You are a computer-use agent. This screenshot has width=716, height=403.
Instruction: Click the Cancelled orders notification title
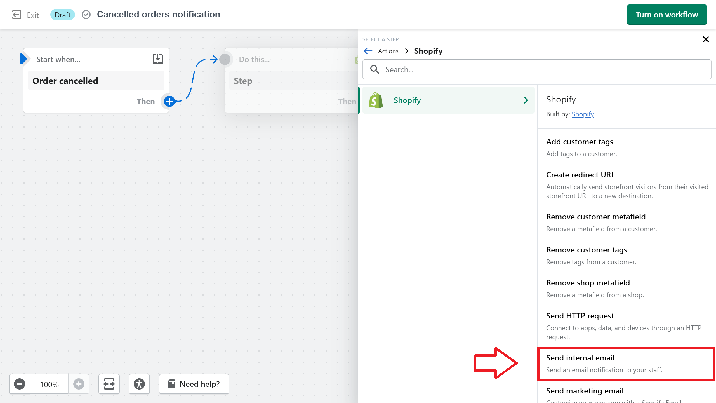(x=159, y=14)
